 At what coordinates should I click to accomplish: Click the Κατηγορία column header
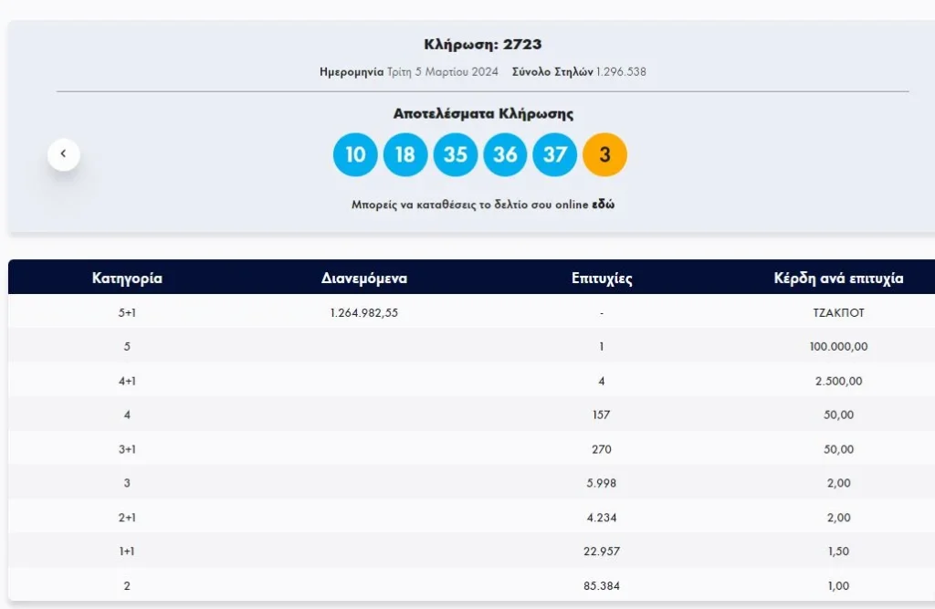point(127,278)
